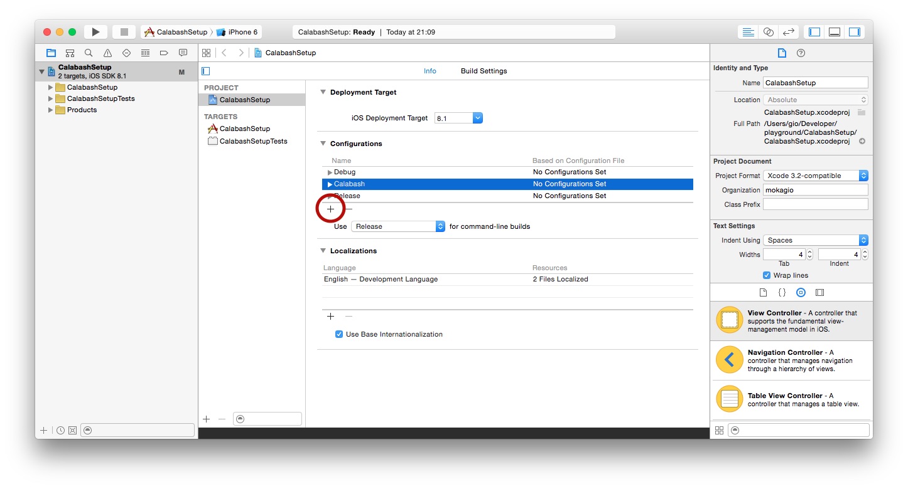This screenshot has height=489, width=908.
Task: Hide the Utilities pane
Action: (855, 32)
